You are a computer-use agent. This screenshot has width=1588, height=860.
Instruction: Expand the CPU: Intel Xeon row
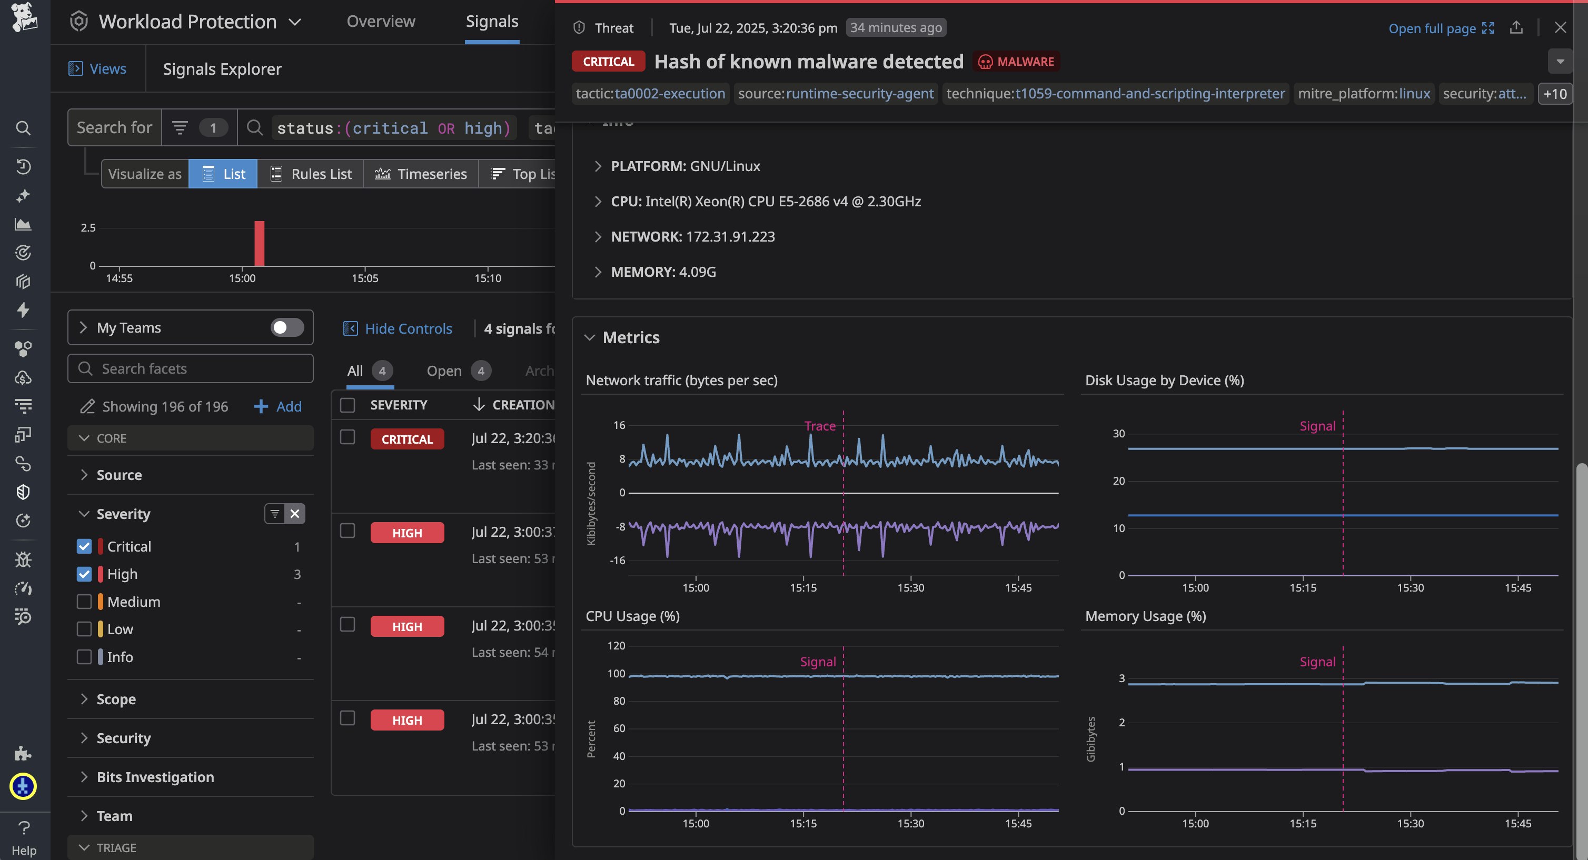(x=598, y=201)
